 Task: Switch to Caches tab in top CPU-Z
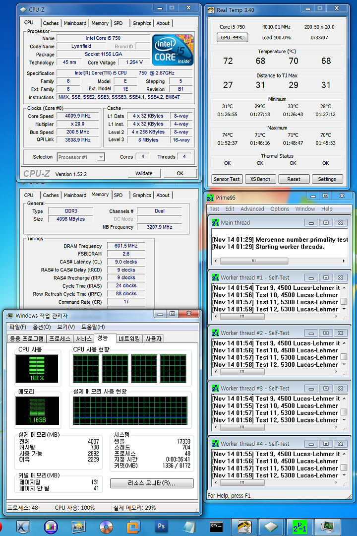pyautogui.click(x=51, y=23)
